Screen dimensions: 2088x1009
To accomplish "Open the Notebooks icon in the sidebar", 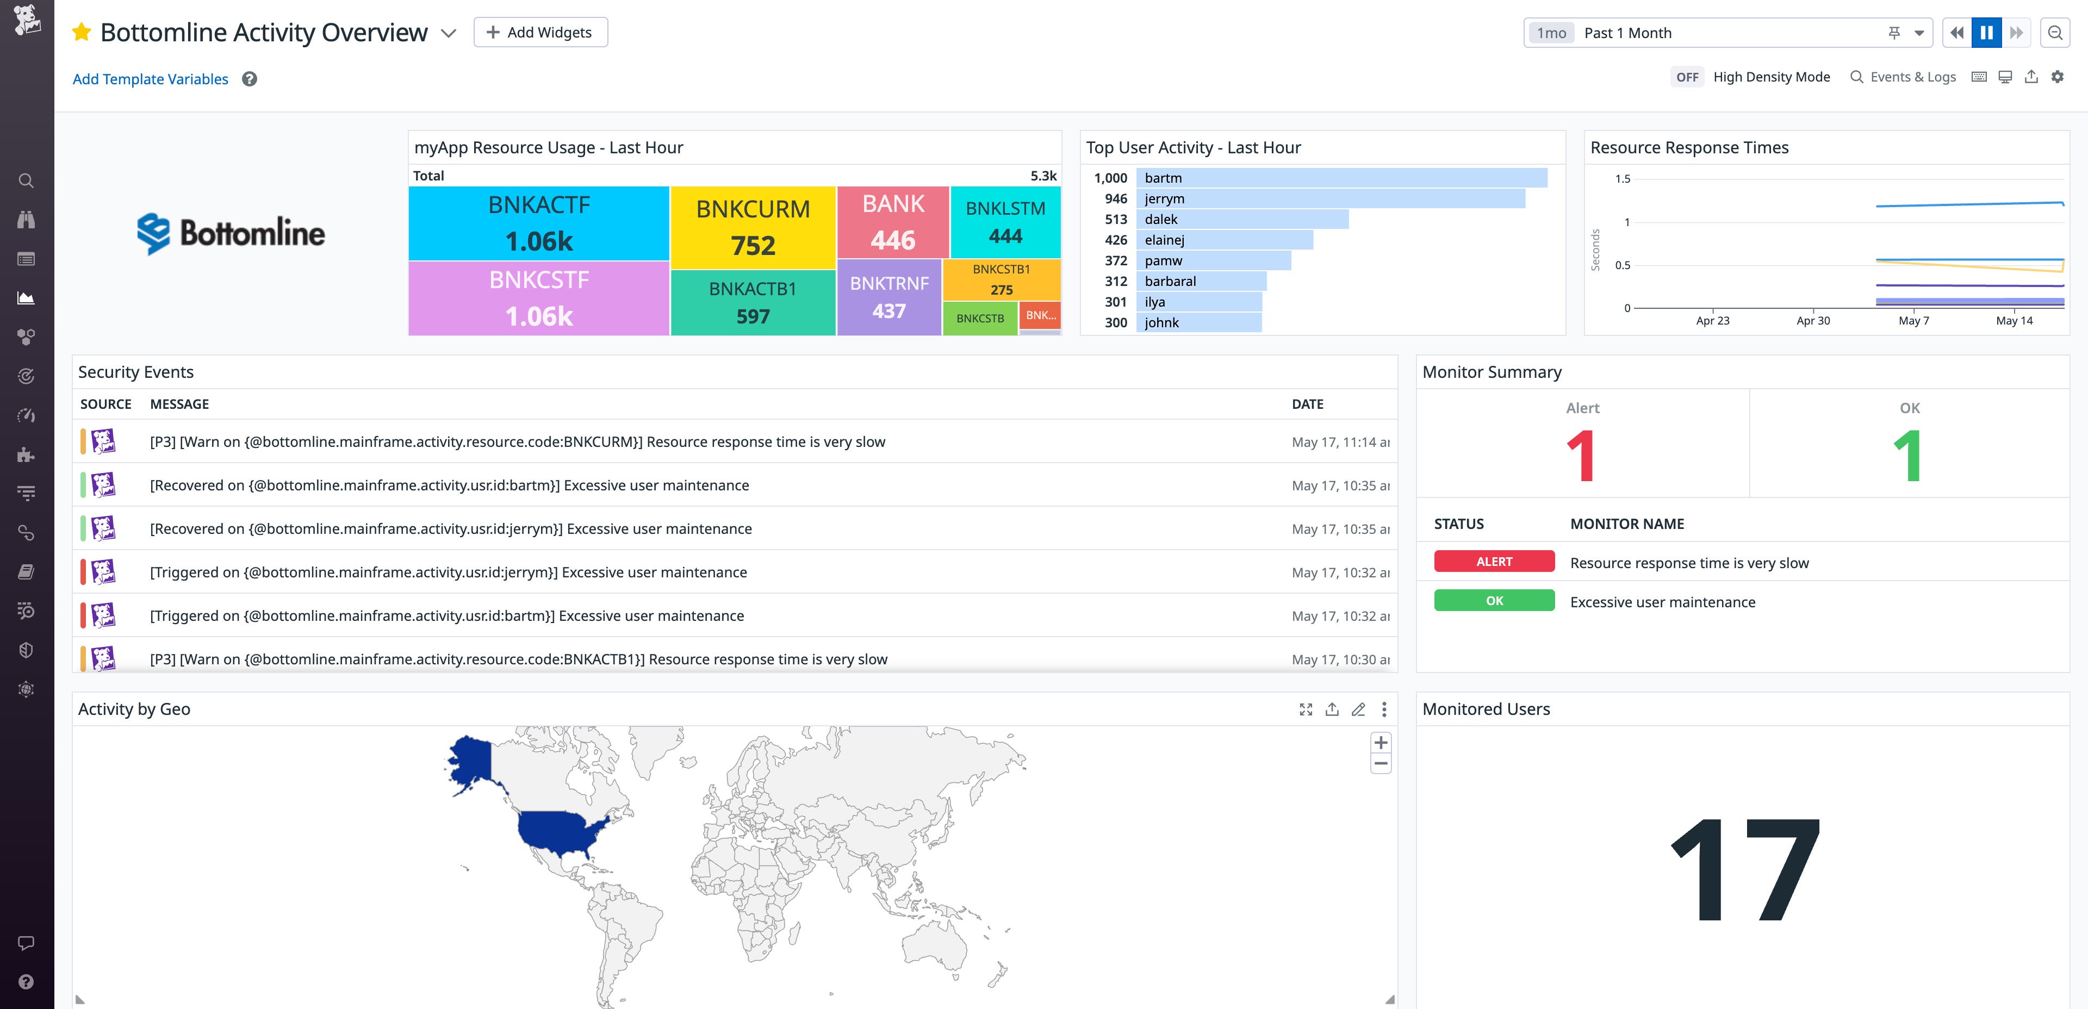I will [26, 571].
